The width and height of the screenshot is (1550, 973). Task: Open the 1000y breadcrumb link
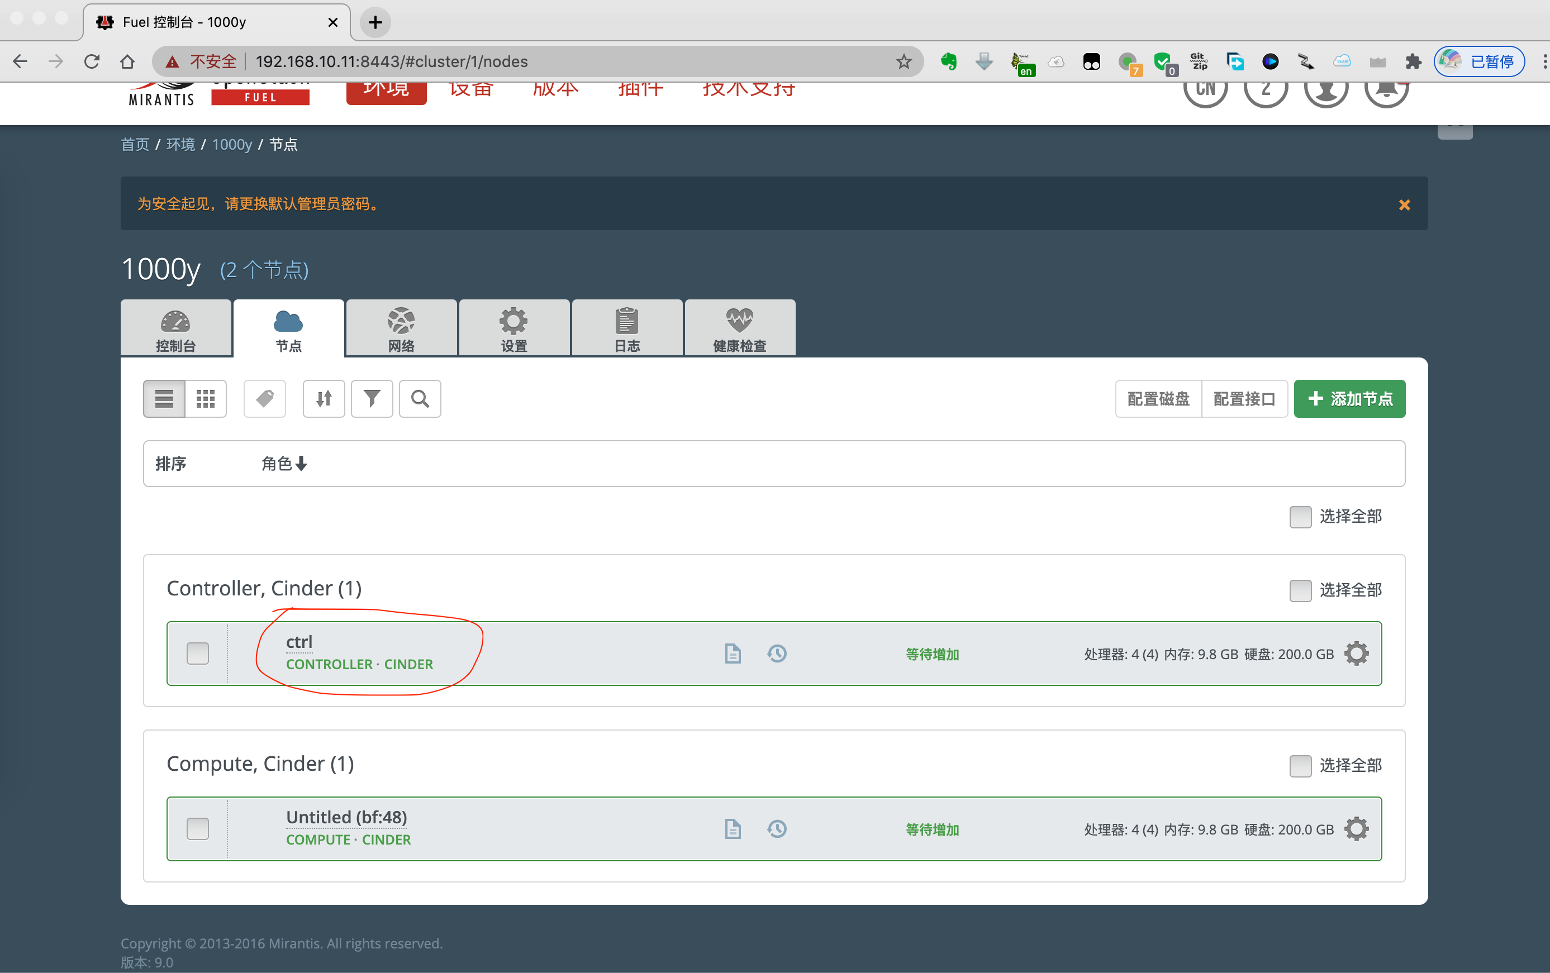point(232,145)
